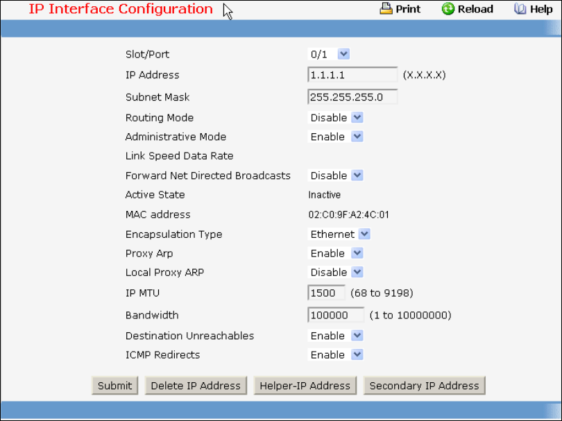The image size is (562, 421).
Task: Open the Destination Unreachables dropdown
Action: pos(336,336)
